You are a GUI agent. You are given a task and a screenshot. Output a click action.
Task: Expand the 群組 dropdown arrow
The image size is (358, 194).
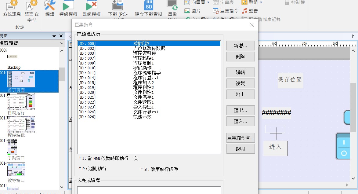click(261, 2)
